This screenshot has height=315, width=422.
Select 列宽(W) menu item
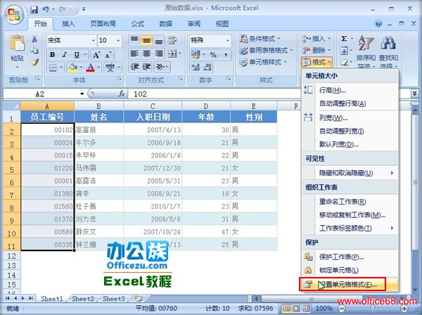(x=350, y=118)
